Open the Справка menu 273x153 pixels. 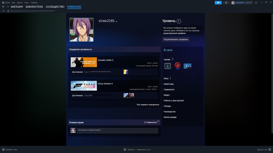(34, 3)
